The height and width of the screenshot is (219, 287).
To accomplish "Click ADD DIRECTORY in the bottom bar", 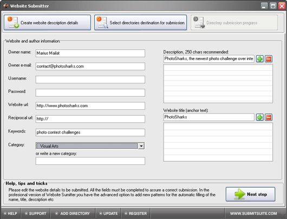I will coord(73,214).
